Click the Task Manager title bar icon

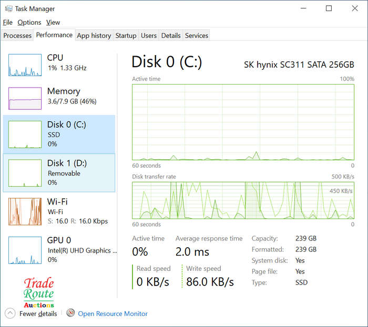click(9, 9)
